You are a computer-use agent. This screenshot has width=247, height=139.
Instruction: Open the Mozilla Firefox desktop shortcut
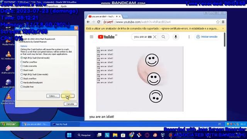click(x=8, y=42)
